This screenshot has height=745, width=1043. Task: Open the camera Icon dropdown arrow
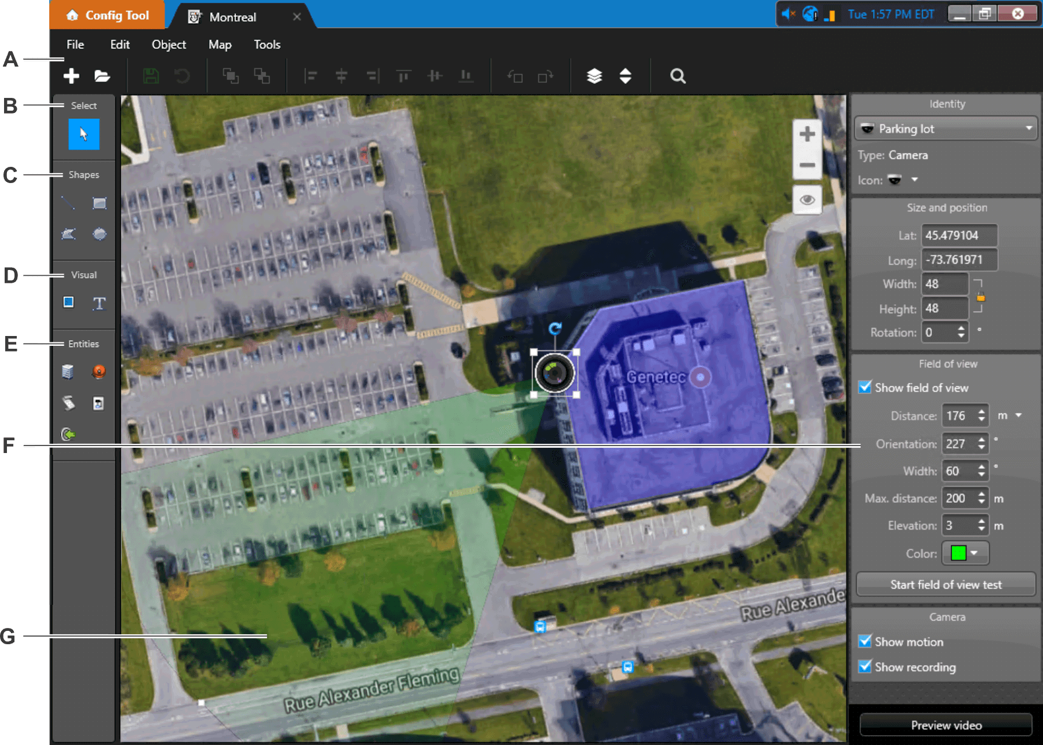(914, 180)
